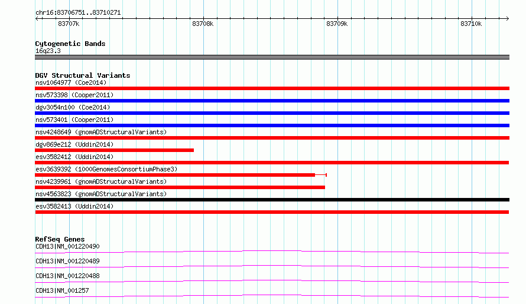Open variant label nsv1064977 (Coe2014)
The image size is (526, 304).
tap(71, 82)
